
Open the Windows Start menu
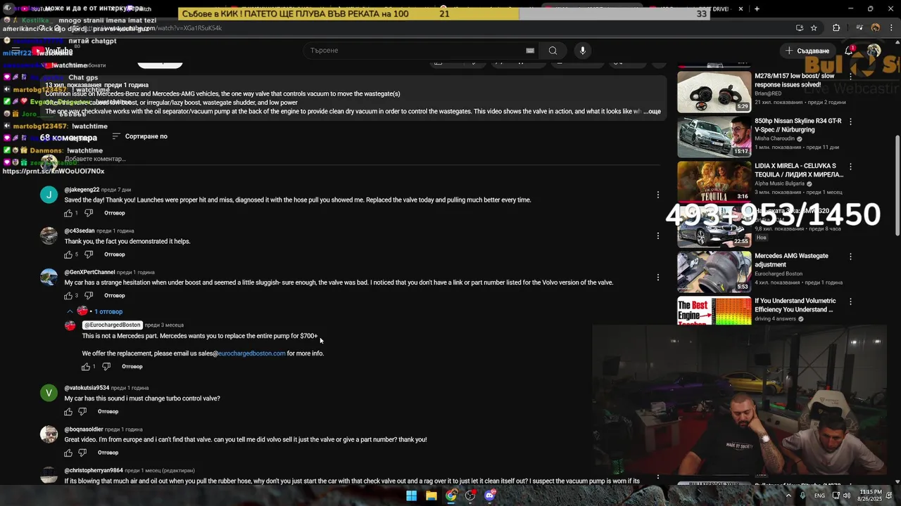(411, 495)
